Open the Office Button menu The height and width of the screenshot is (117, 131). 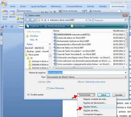coord(4,4)
